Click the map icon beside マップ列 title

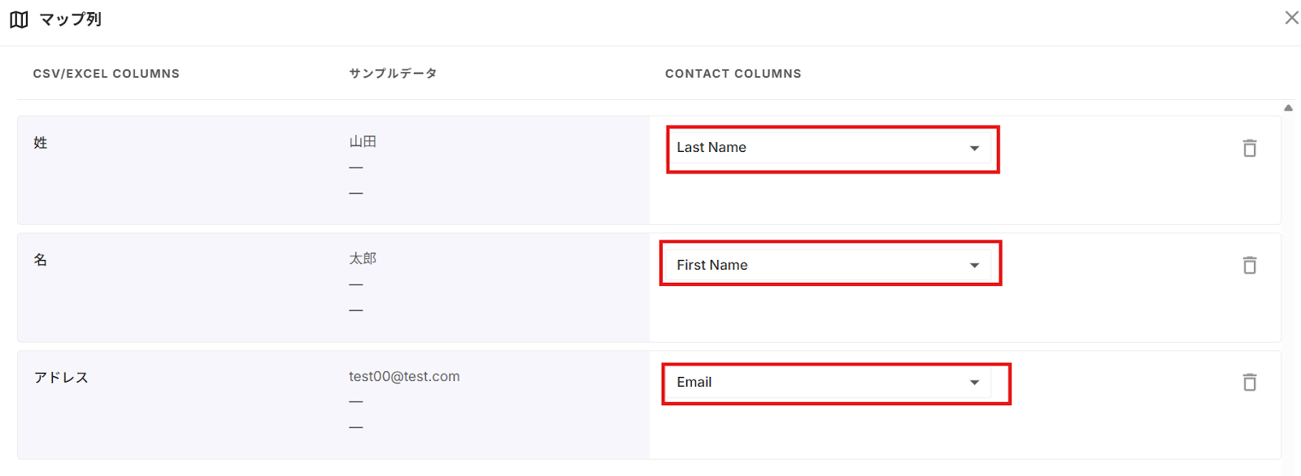pos(19,19)
